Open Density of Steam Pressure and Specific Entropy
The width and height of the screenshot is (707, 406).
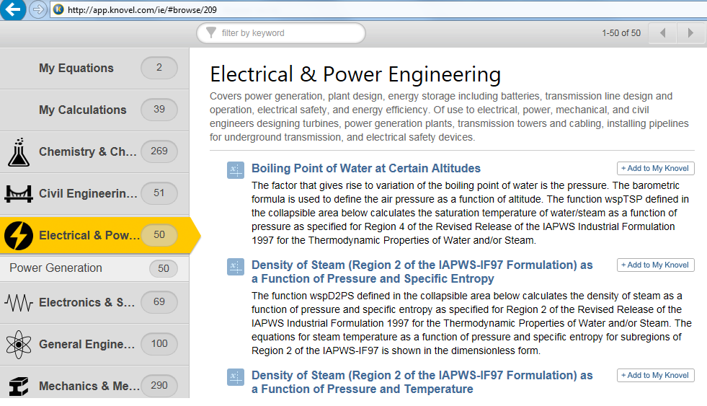point(422,272)
